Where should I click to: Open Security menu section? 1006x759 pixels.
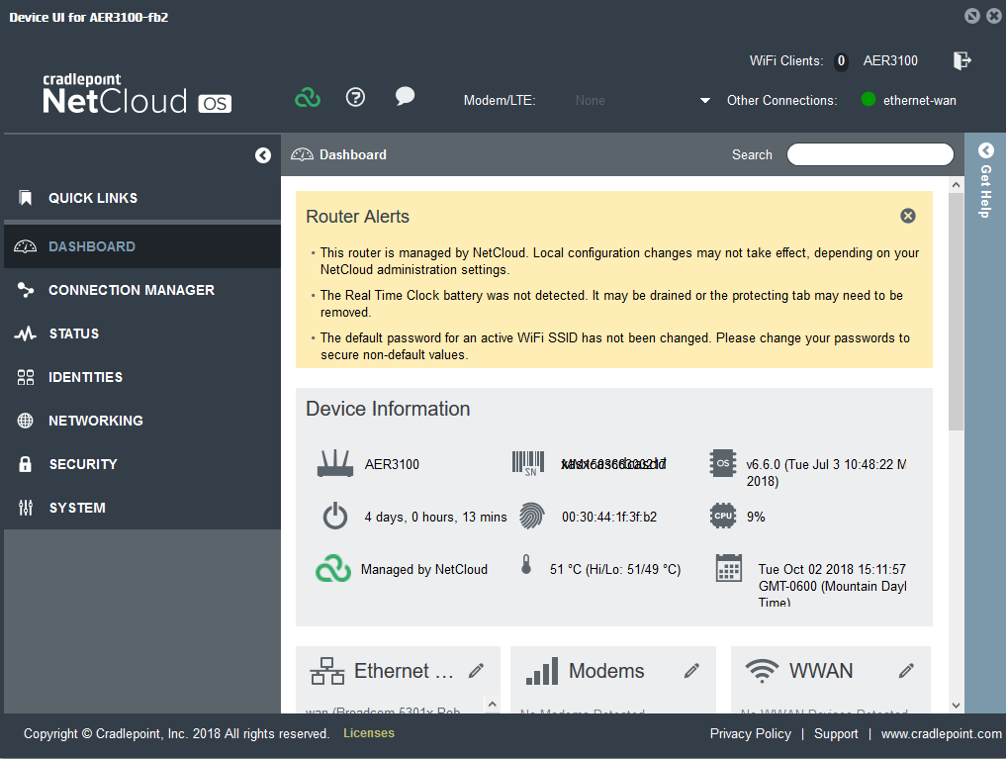[x=142, y=464]
